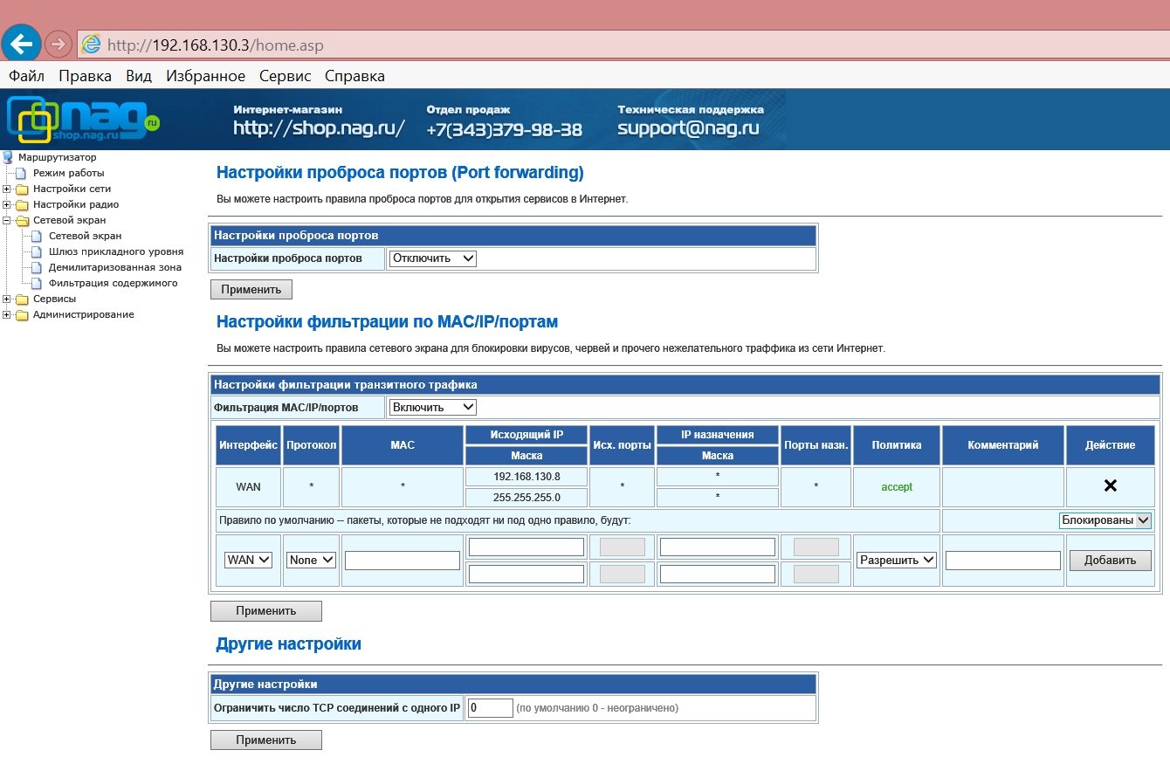Click the MAC address input field
Viewport: 1170px width, 764px height.
point(402,561)
